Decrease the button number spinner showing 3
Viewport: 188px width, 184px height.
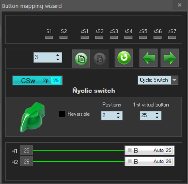pyautogui.click(x=58, y=59)
